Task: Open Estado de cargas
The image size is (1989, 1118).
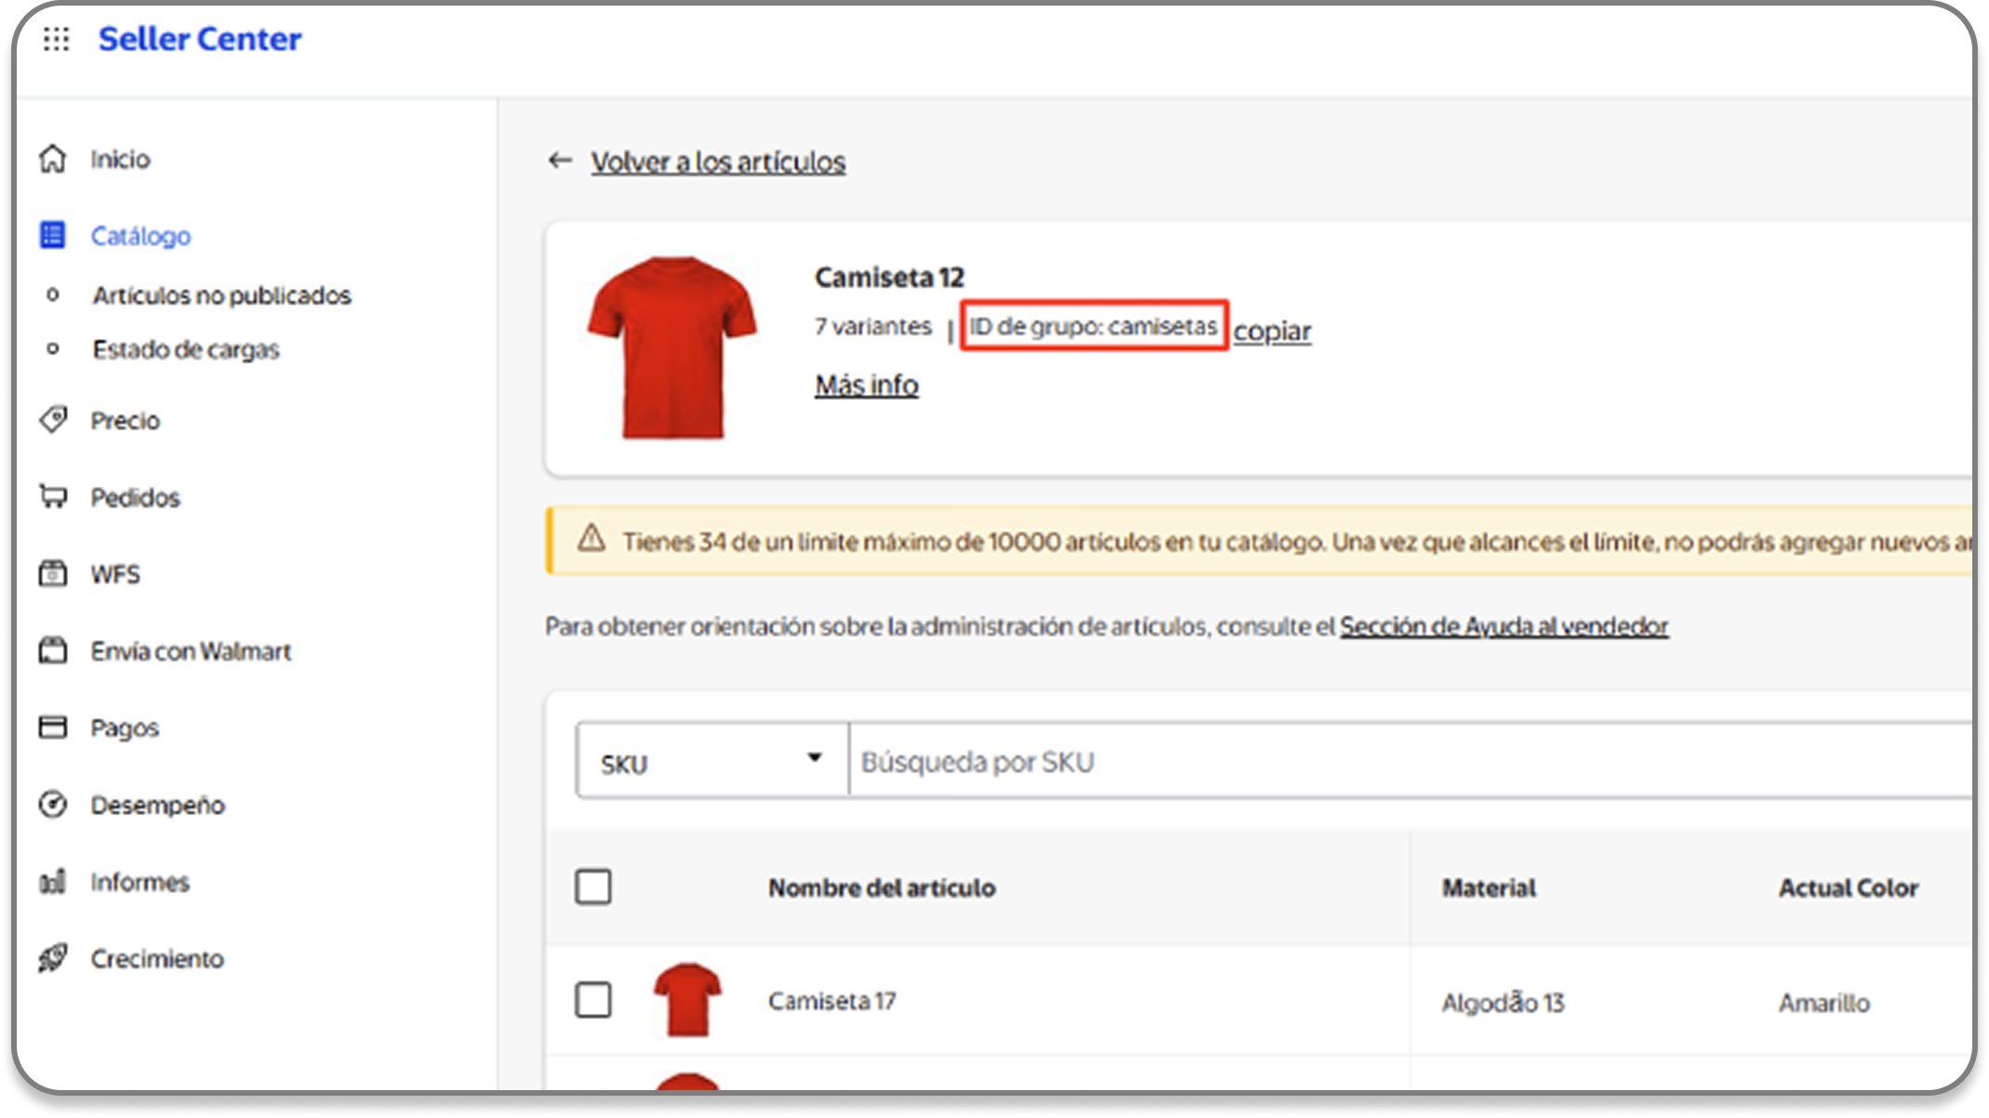Action: (x=186, y=349)
